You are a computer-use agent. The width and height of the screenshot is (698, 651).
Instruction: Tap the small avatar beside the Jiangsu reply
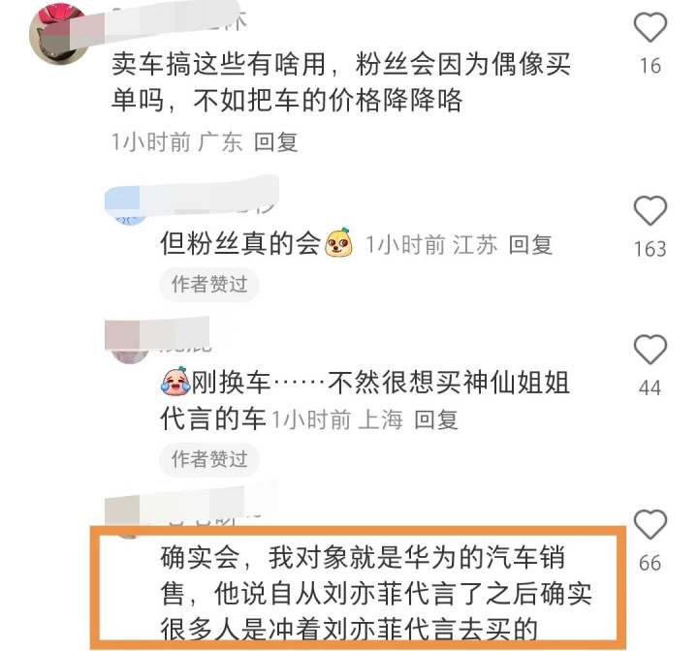point(131,218)
